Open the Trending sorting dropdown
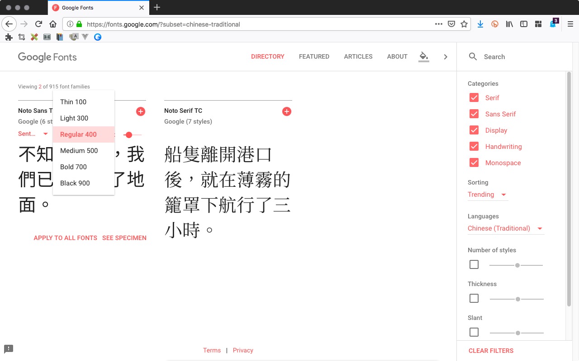Viewport: 579px width, 361px height. pyautogui.click(x=488, y=194)
